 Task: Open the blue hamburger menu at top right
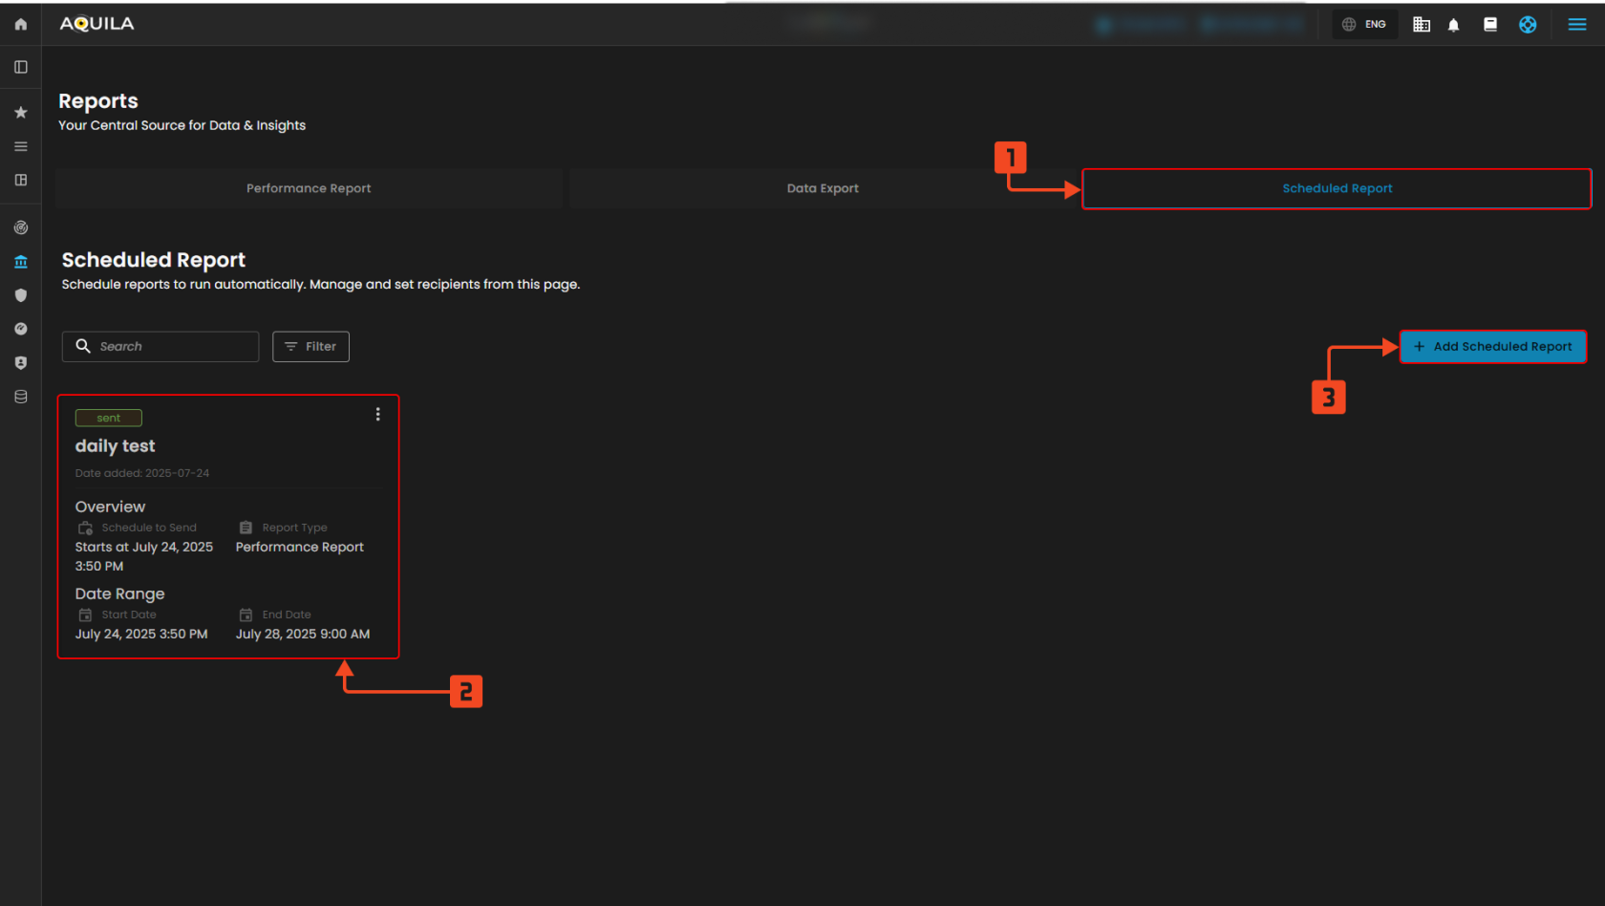(1577, 25)
